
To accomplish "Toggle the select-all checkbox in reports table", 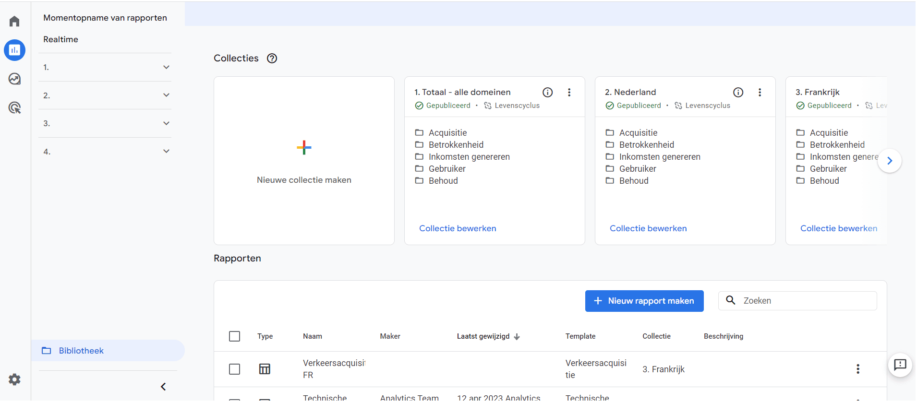I will [x=235, y=336].
